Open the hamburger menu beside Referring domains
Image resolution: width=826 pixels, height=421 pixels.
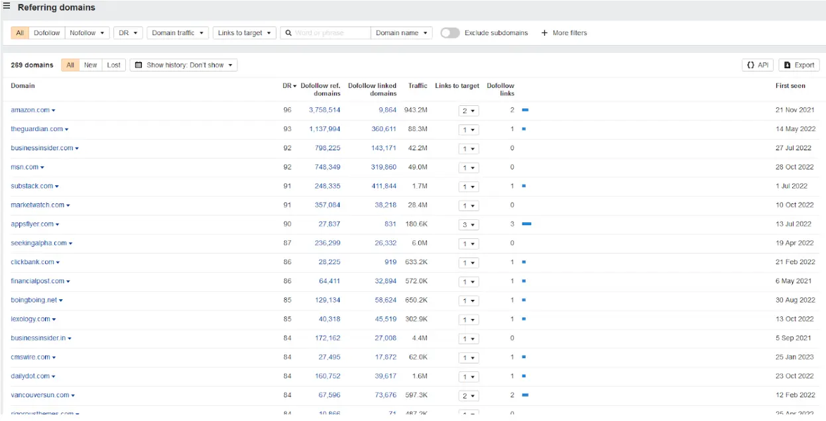7,7
